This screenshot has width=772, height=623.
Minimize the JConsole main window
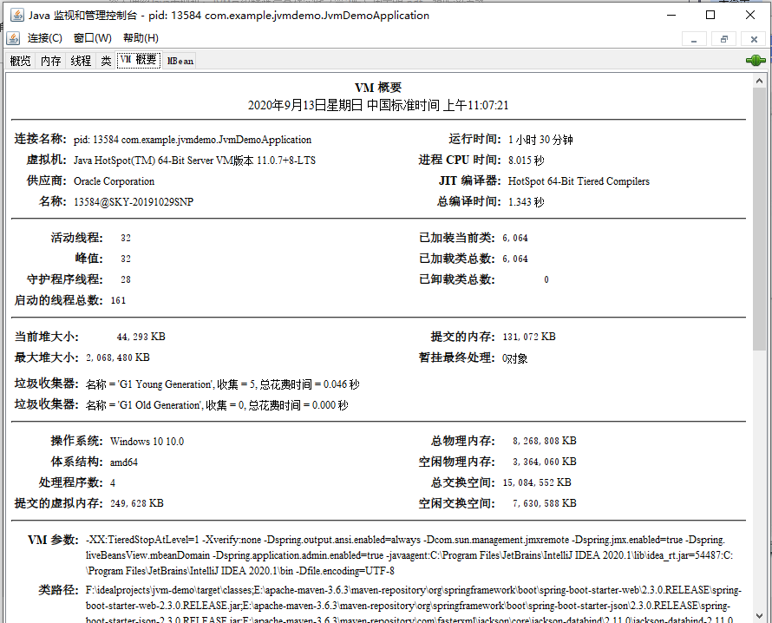click(671, 16)
